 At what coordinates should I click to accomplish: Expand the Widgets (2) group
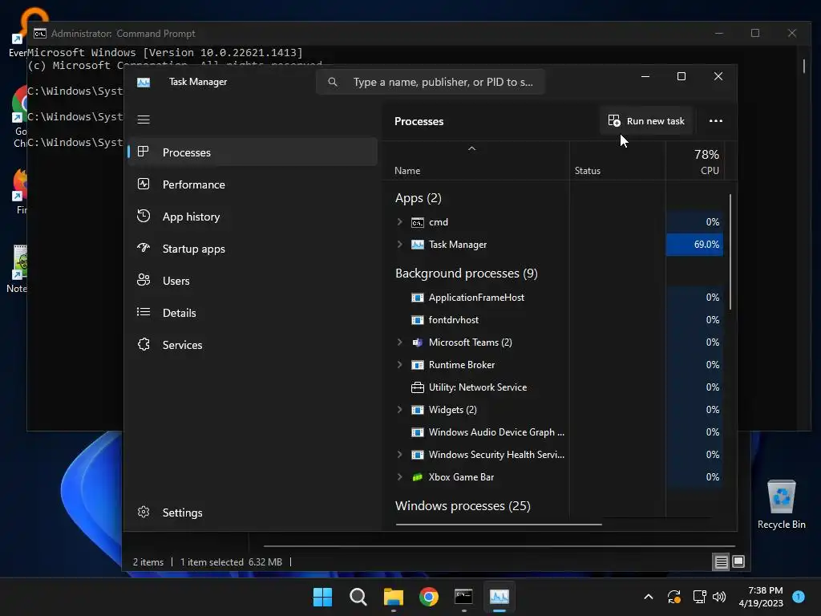click(399, 410)
